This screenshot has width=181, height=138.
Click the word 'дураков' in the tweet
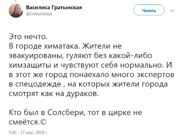(83, 94)
